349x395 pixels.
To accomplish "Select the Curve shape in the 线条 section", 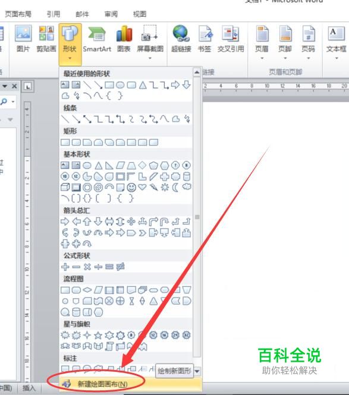I will pos(165,119).
